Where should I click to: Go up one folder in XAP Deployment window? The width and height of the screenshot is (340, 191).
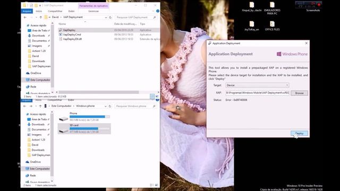click(x=40, y=18)
